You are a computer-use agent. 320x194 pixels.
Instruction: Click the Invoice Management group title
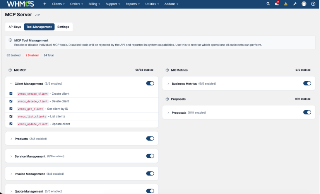[x=29, y=174]
